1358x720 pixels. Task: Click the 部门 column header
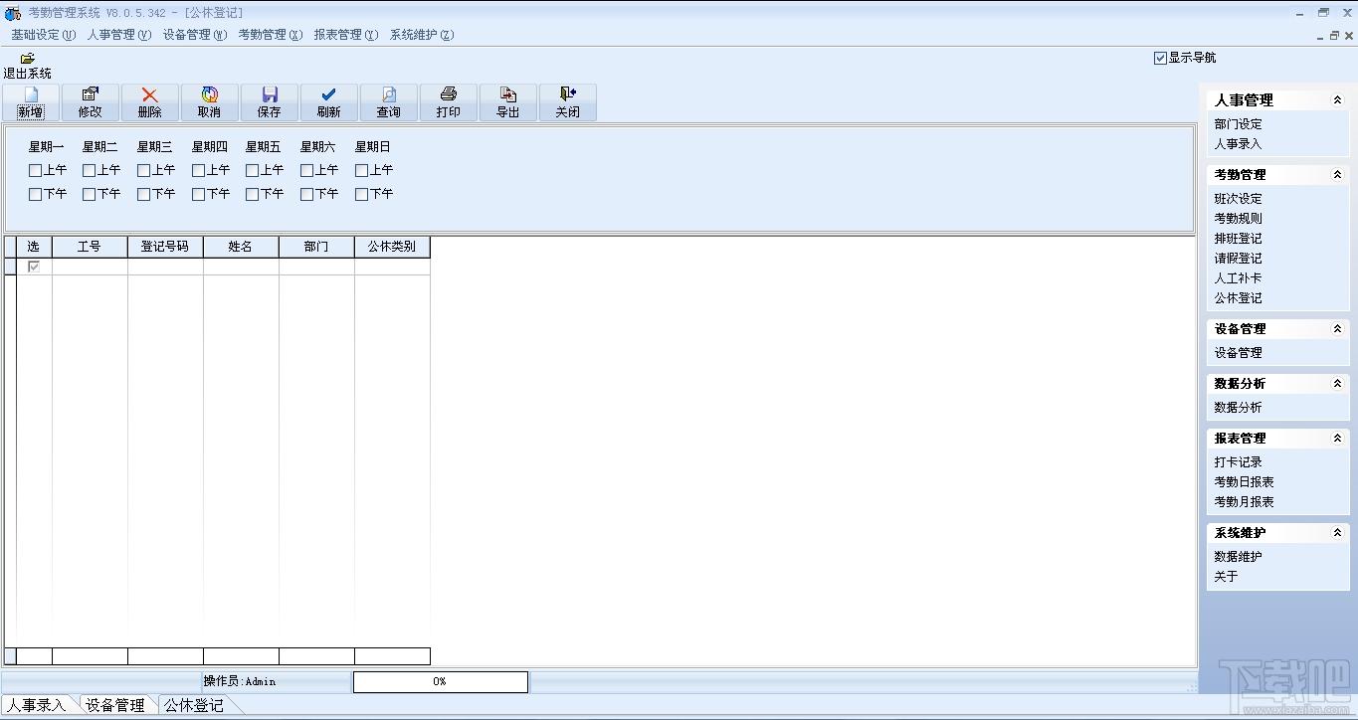316,247
